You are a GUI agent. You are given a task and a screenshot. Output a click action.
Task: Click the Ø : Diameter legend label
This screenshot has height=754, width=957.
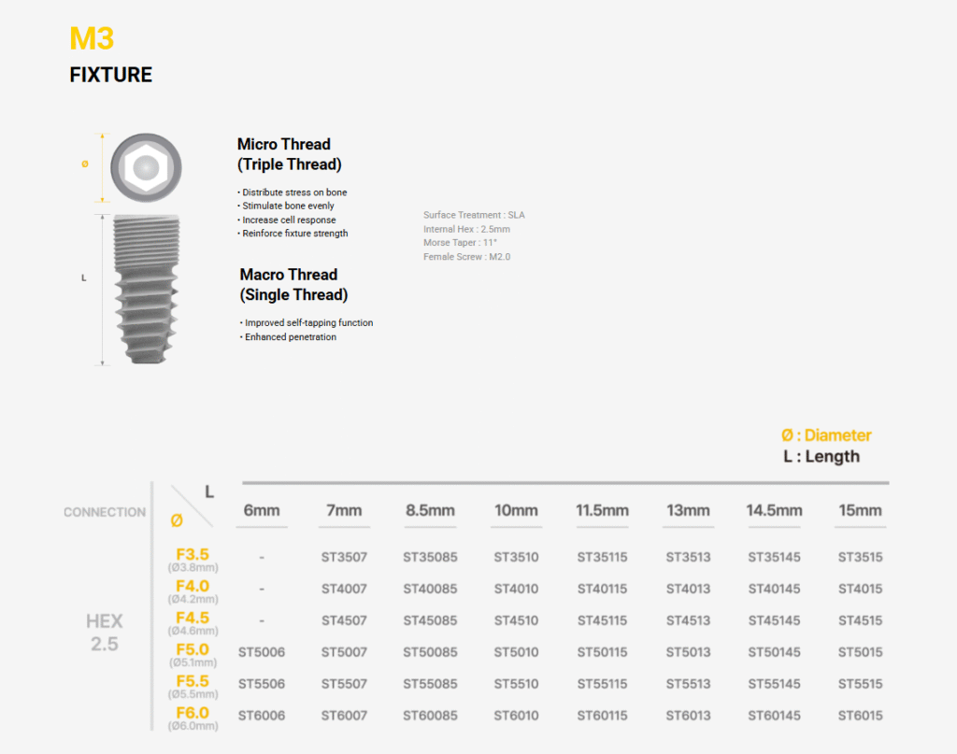[x=826, y=434]
